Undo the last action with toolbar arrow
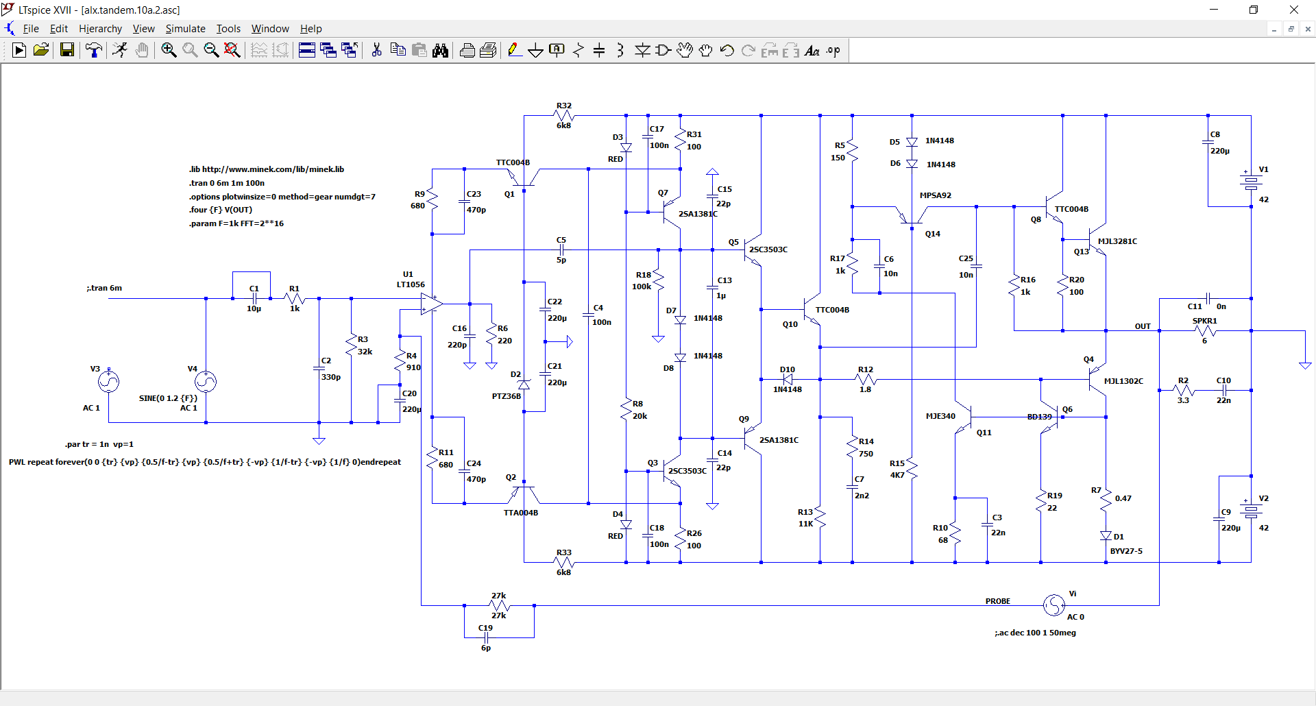The width and height of the screenshot is (1316, 706). point(727,50)
